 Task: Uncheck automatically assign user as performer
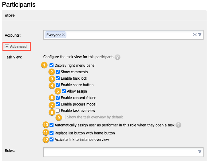pos(52,125)
